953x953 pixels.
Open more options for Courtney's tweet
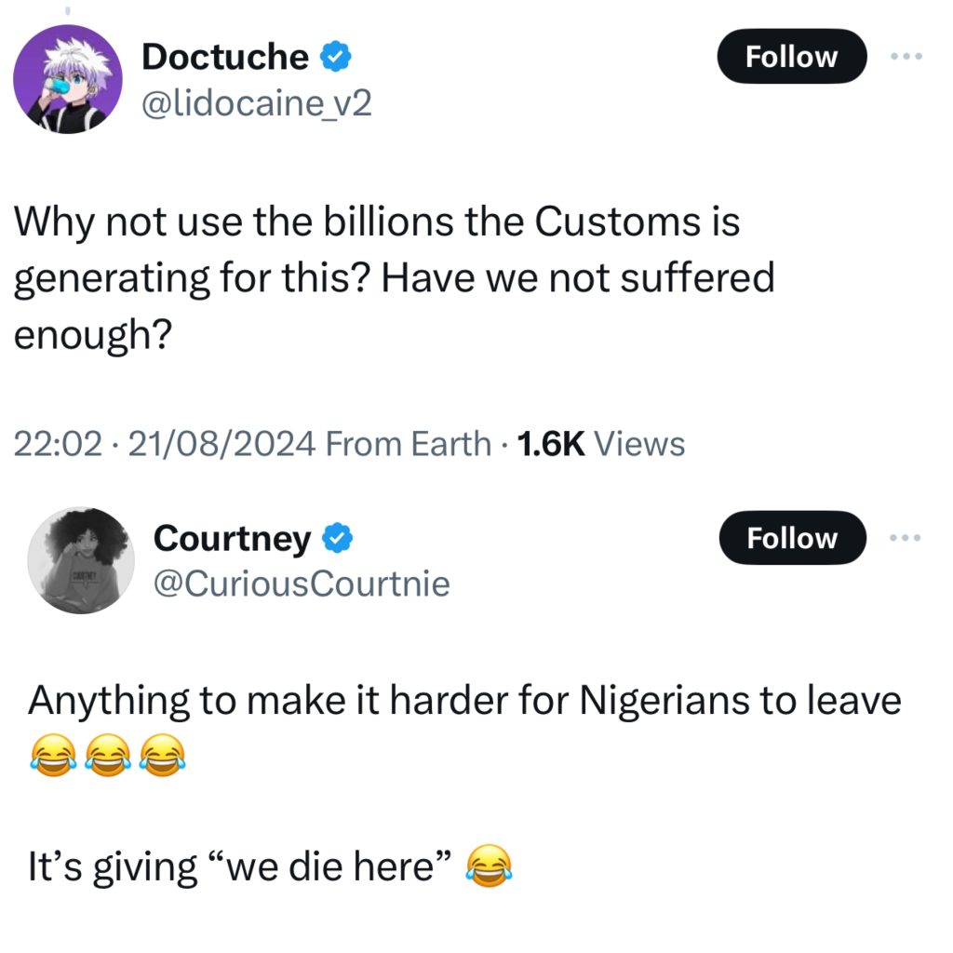[x=905, y=538]
